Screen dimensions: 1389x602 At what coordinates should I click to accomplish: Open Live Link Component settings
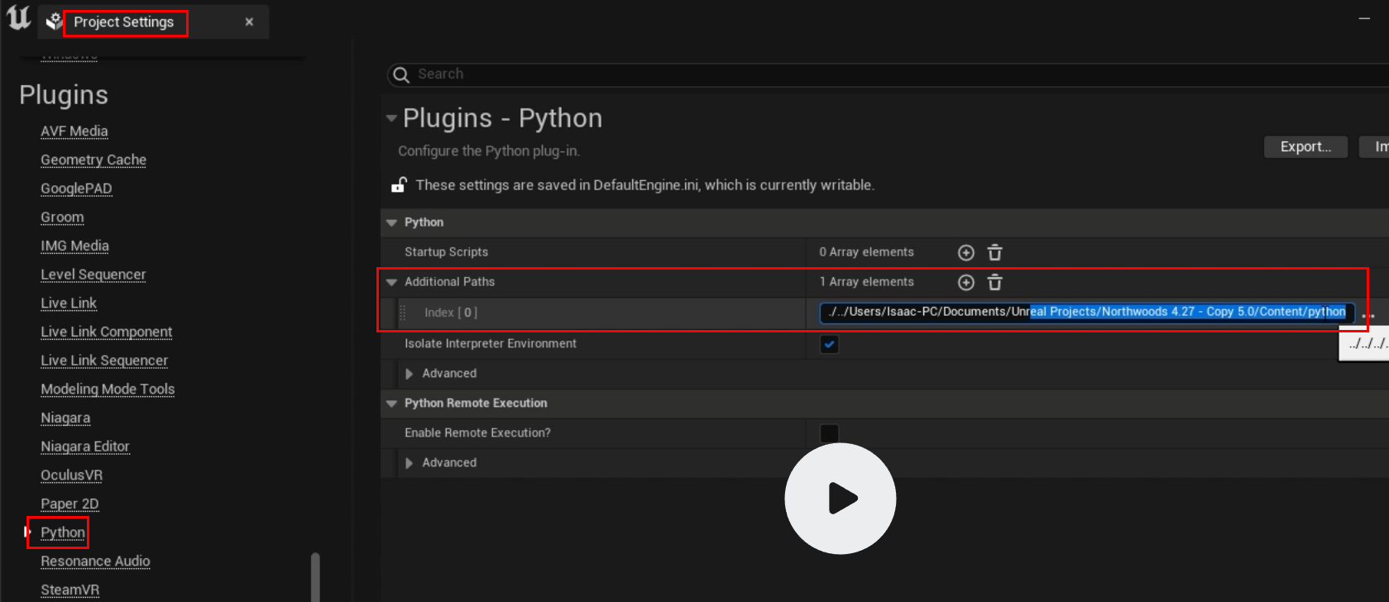(106, 332)
